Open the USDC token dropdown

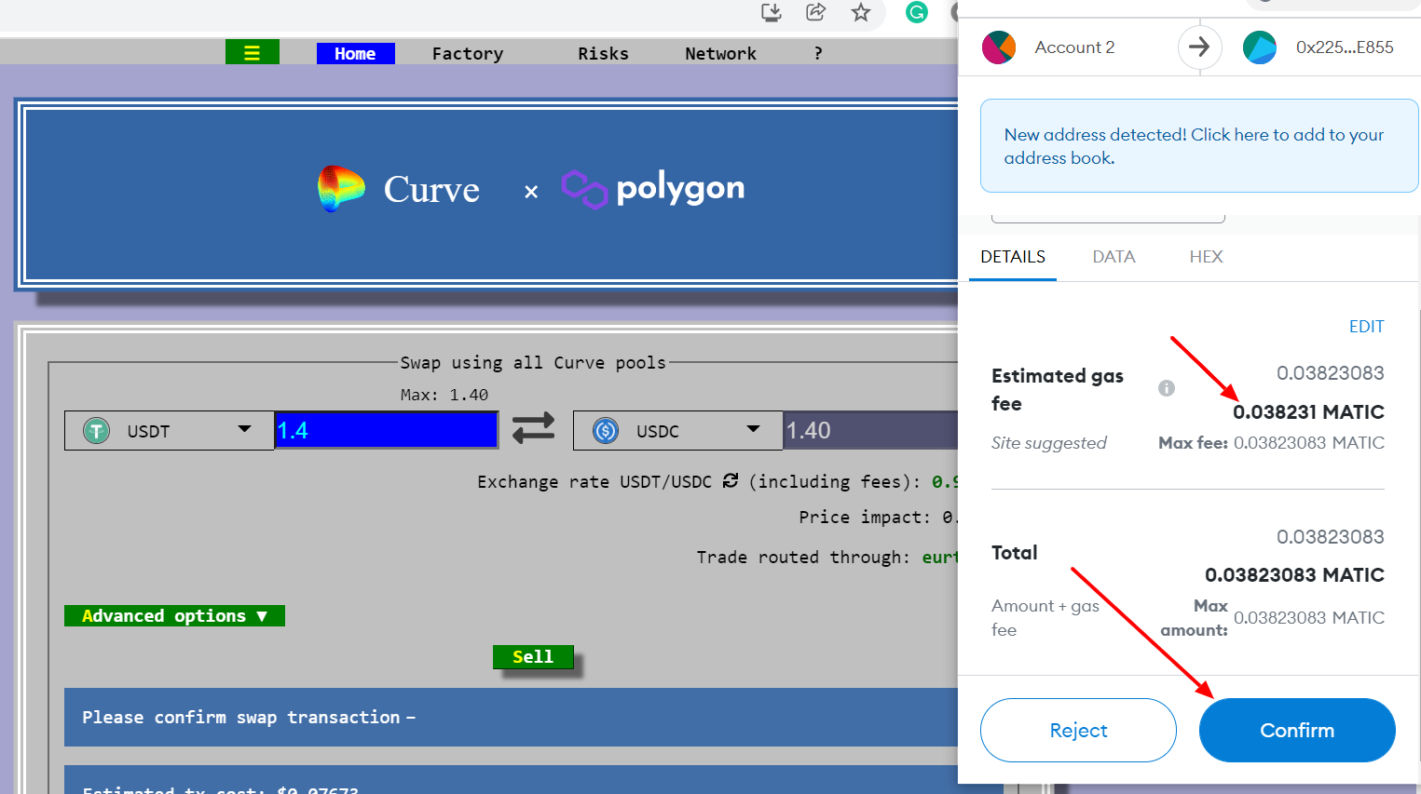753,429
